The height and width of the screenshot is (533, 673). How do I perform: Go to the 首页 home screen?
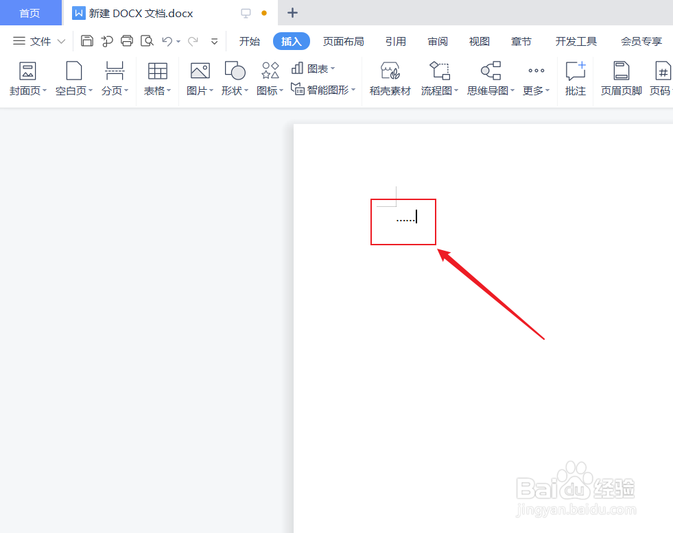[x=30, y=12]
